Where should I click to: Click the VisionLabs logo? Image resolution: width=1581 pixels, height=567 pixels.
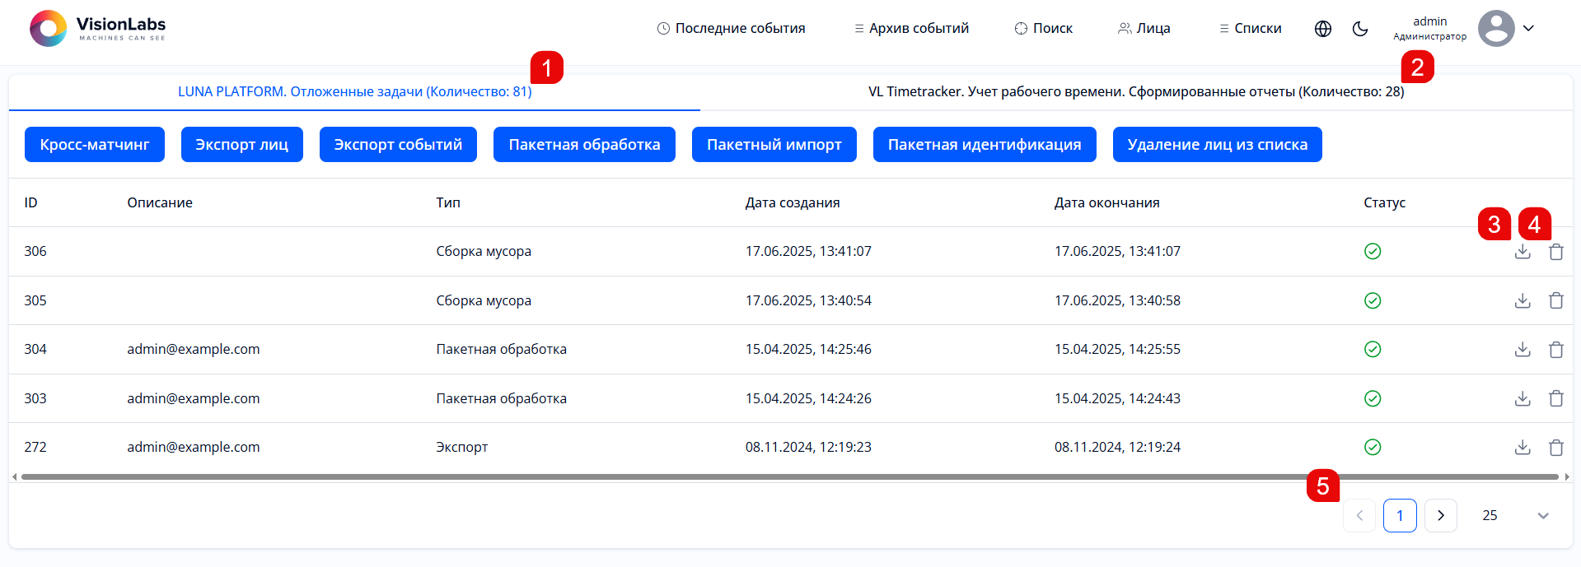tap(97, 29)
